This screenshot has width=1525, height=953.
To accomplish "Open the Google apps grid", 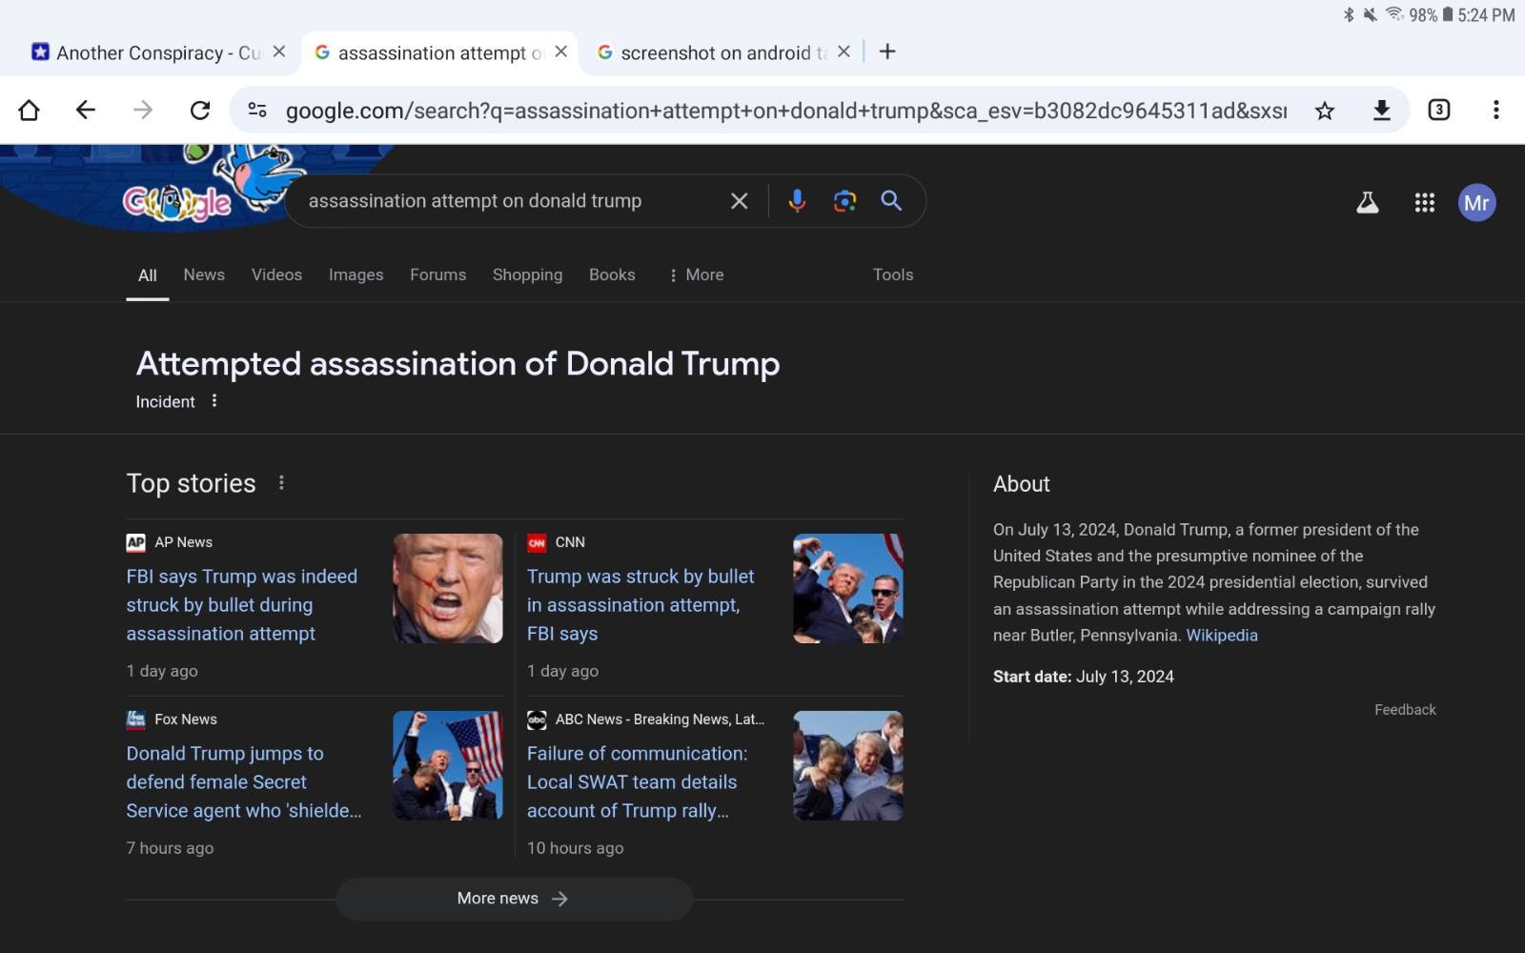I will [x=1425, y=202].
